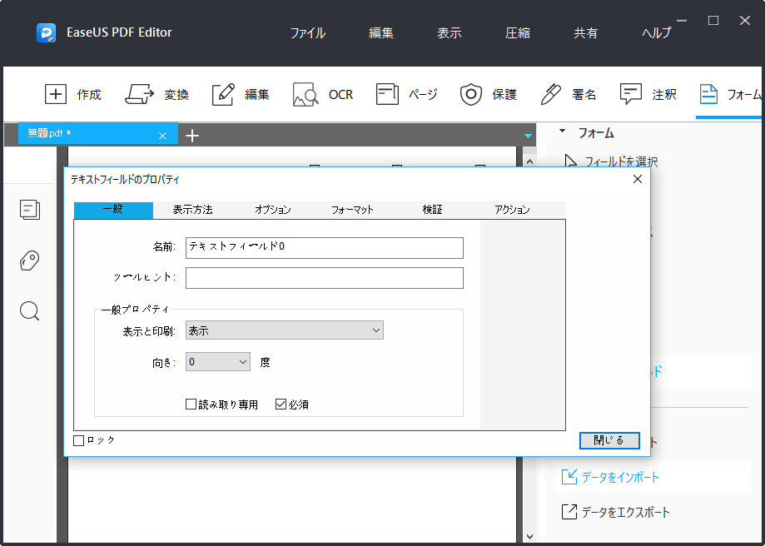
Task: Toggle the Lock (ロック) checkbox
Action: pyautogui.click(x=79, y=440)
